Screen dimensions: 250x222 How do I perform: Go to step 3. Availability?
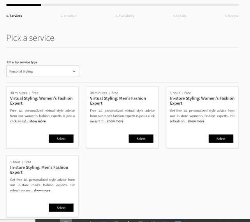pos(125,16)
